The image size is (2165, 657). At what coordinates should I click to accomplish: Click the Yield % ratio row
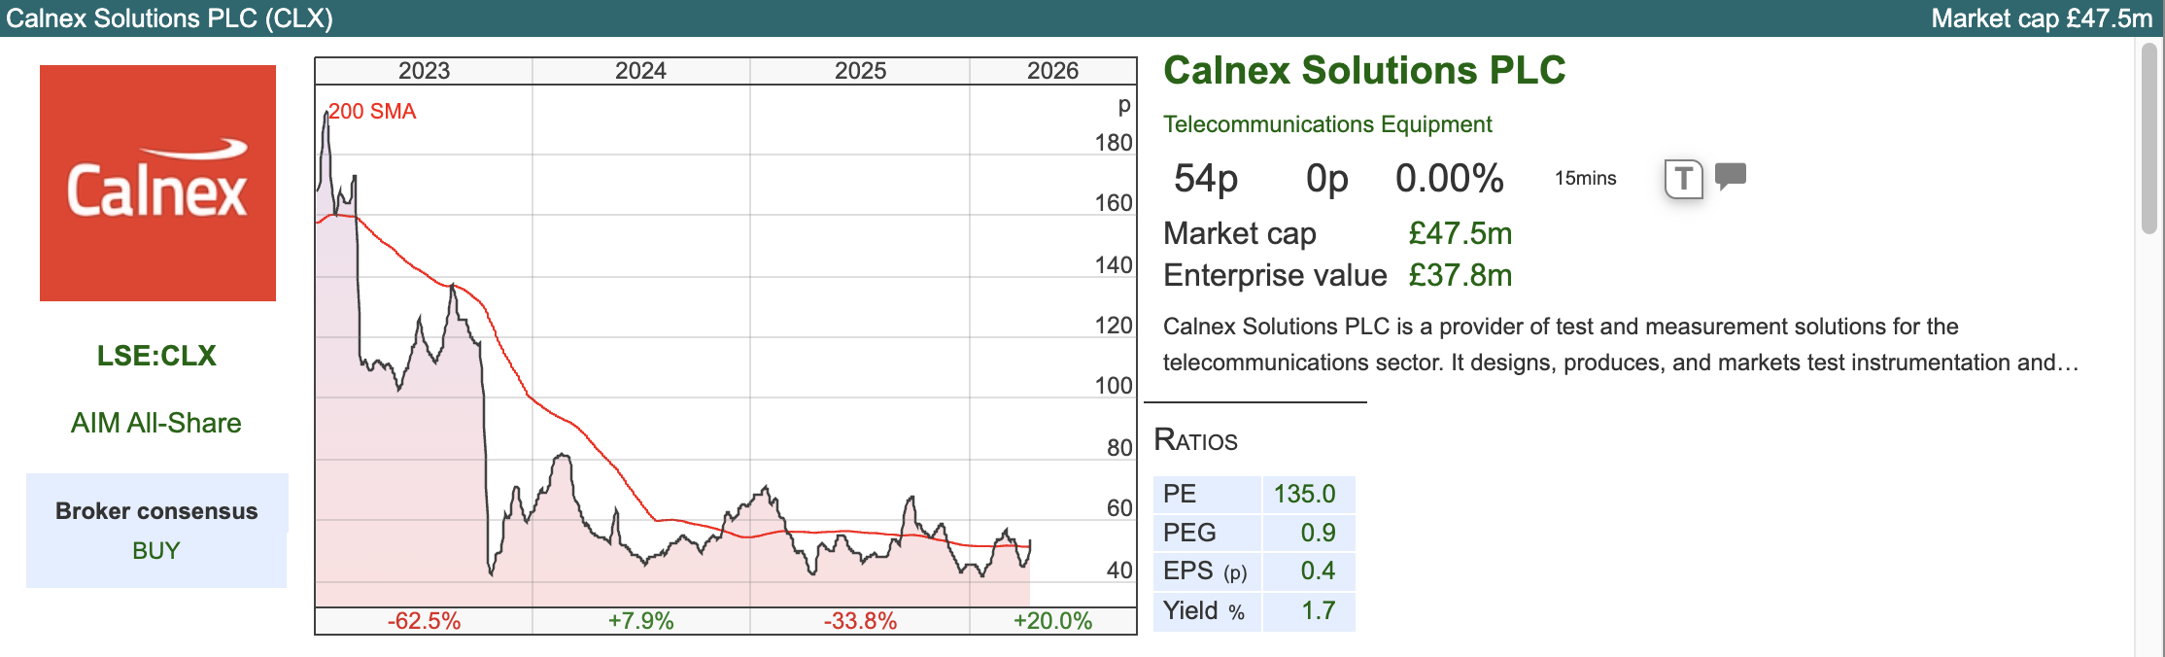point(1254,610)
